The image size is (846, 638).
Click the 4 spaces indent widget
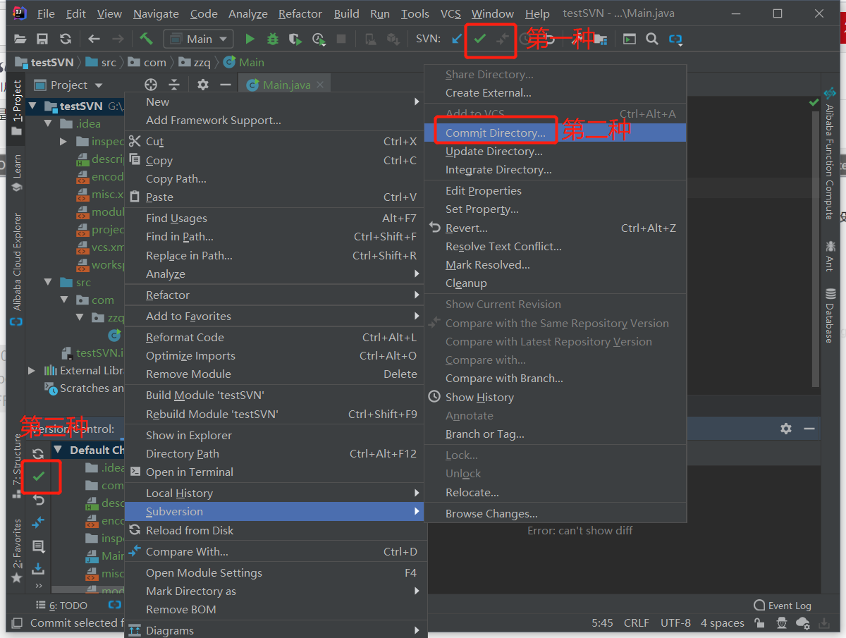723,623
